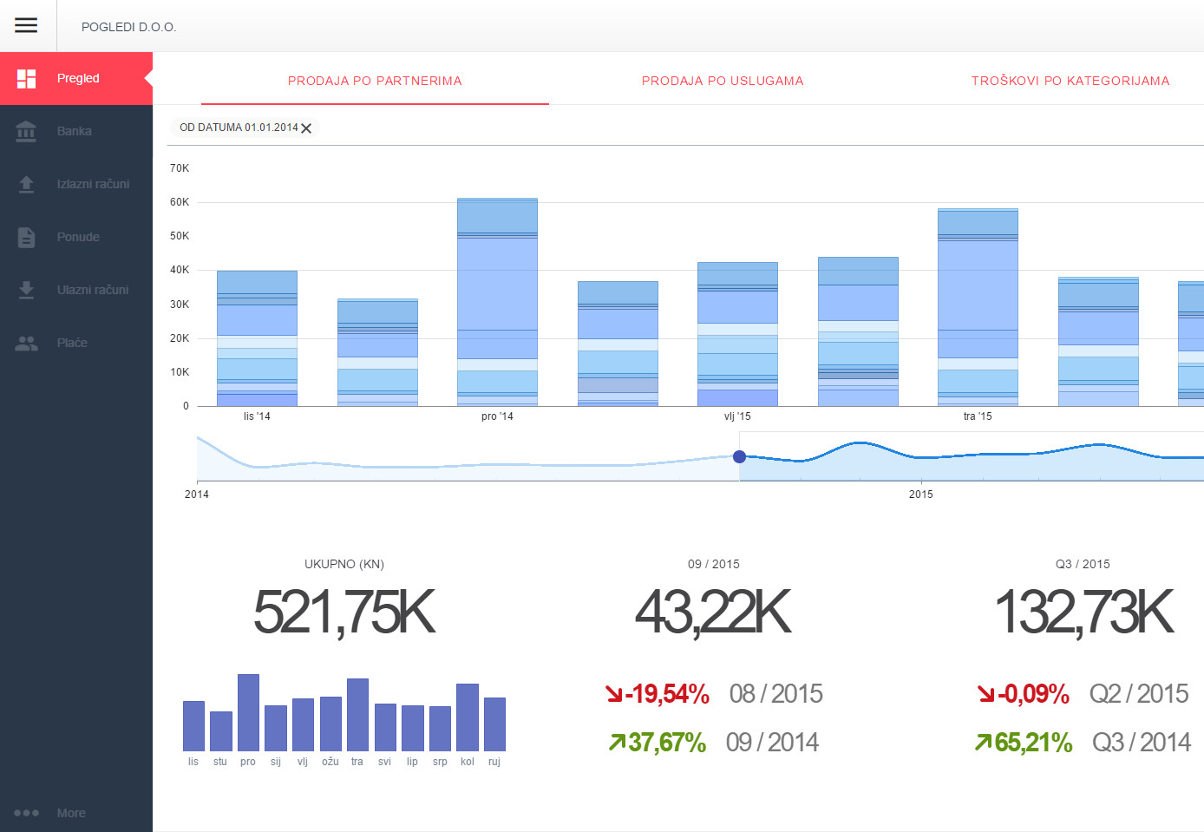Click the More three-dots icon
The height and width of the screenshot is (832, 1204).
tap(26, 813)
